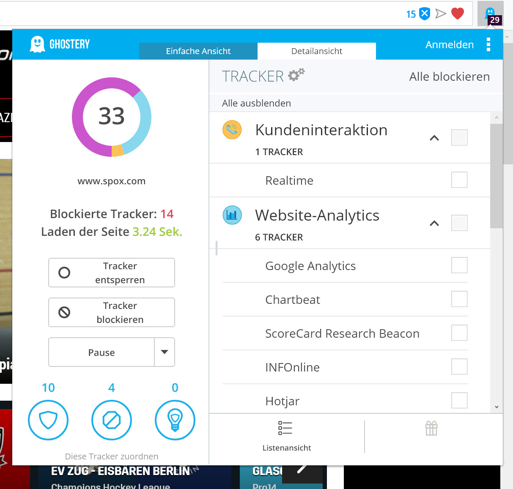Viewport: 513px width, 489px height.
Task: Click the Alle blockieren link
Action: click(450, 76)
